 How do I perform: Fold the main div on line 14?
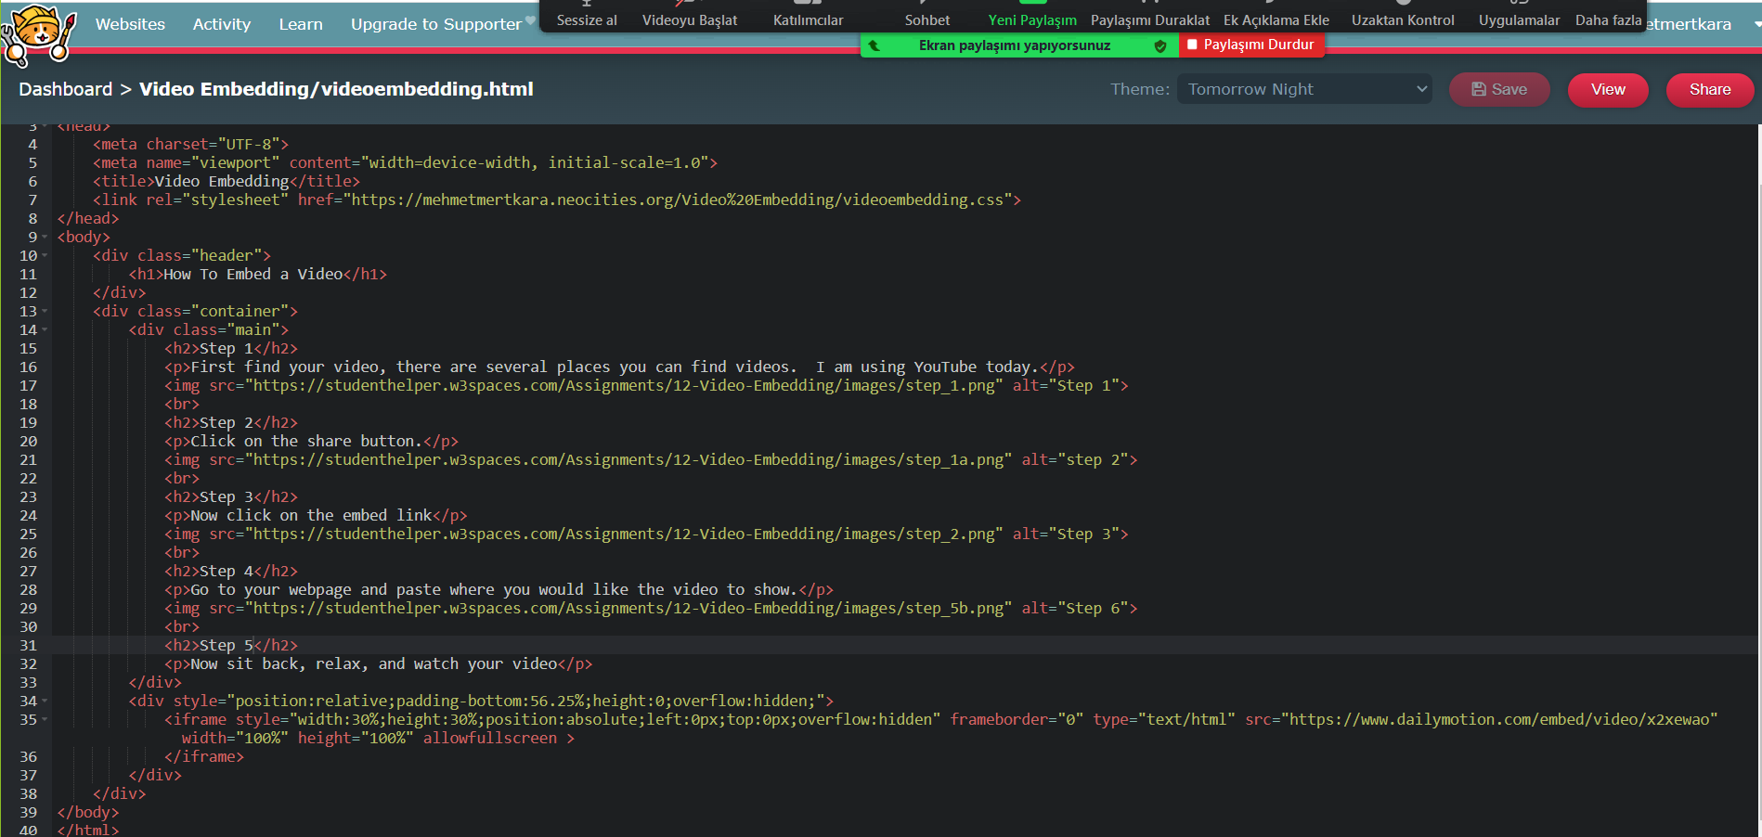pyautogui.click(x=45, y=329)
